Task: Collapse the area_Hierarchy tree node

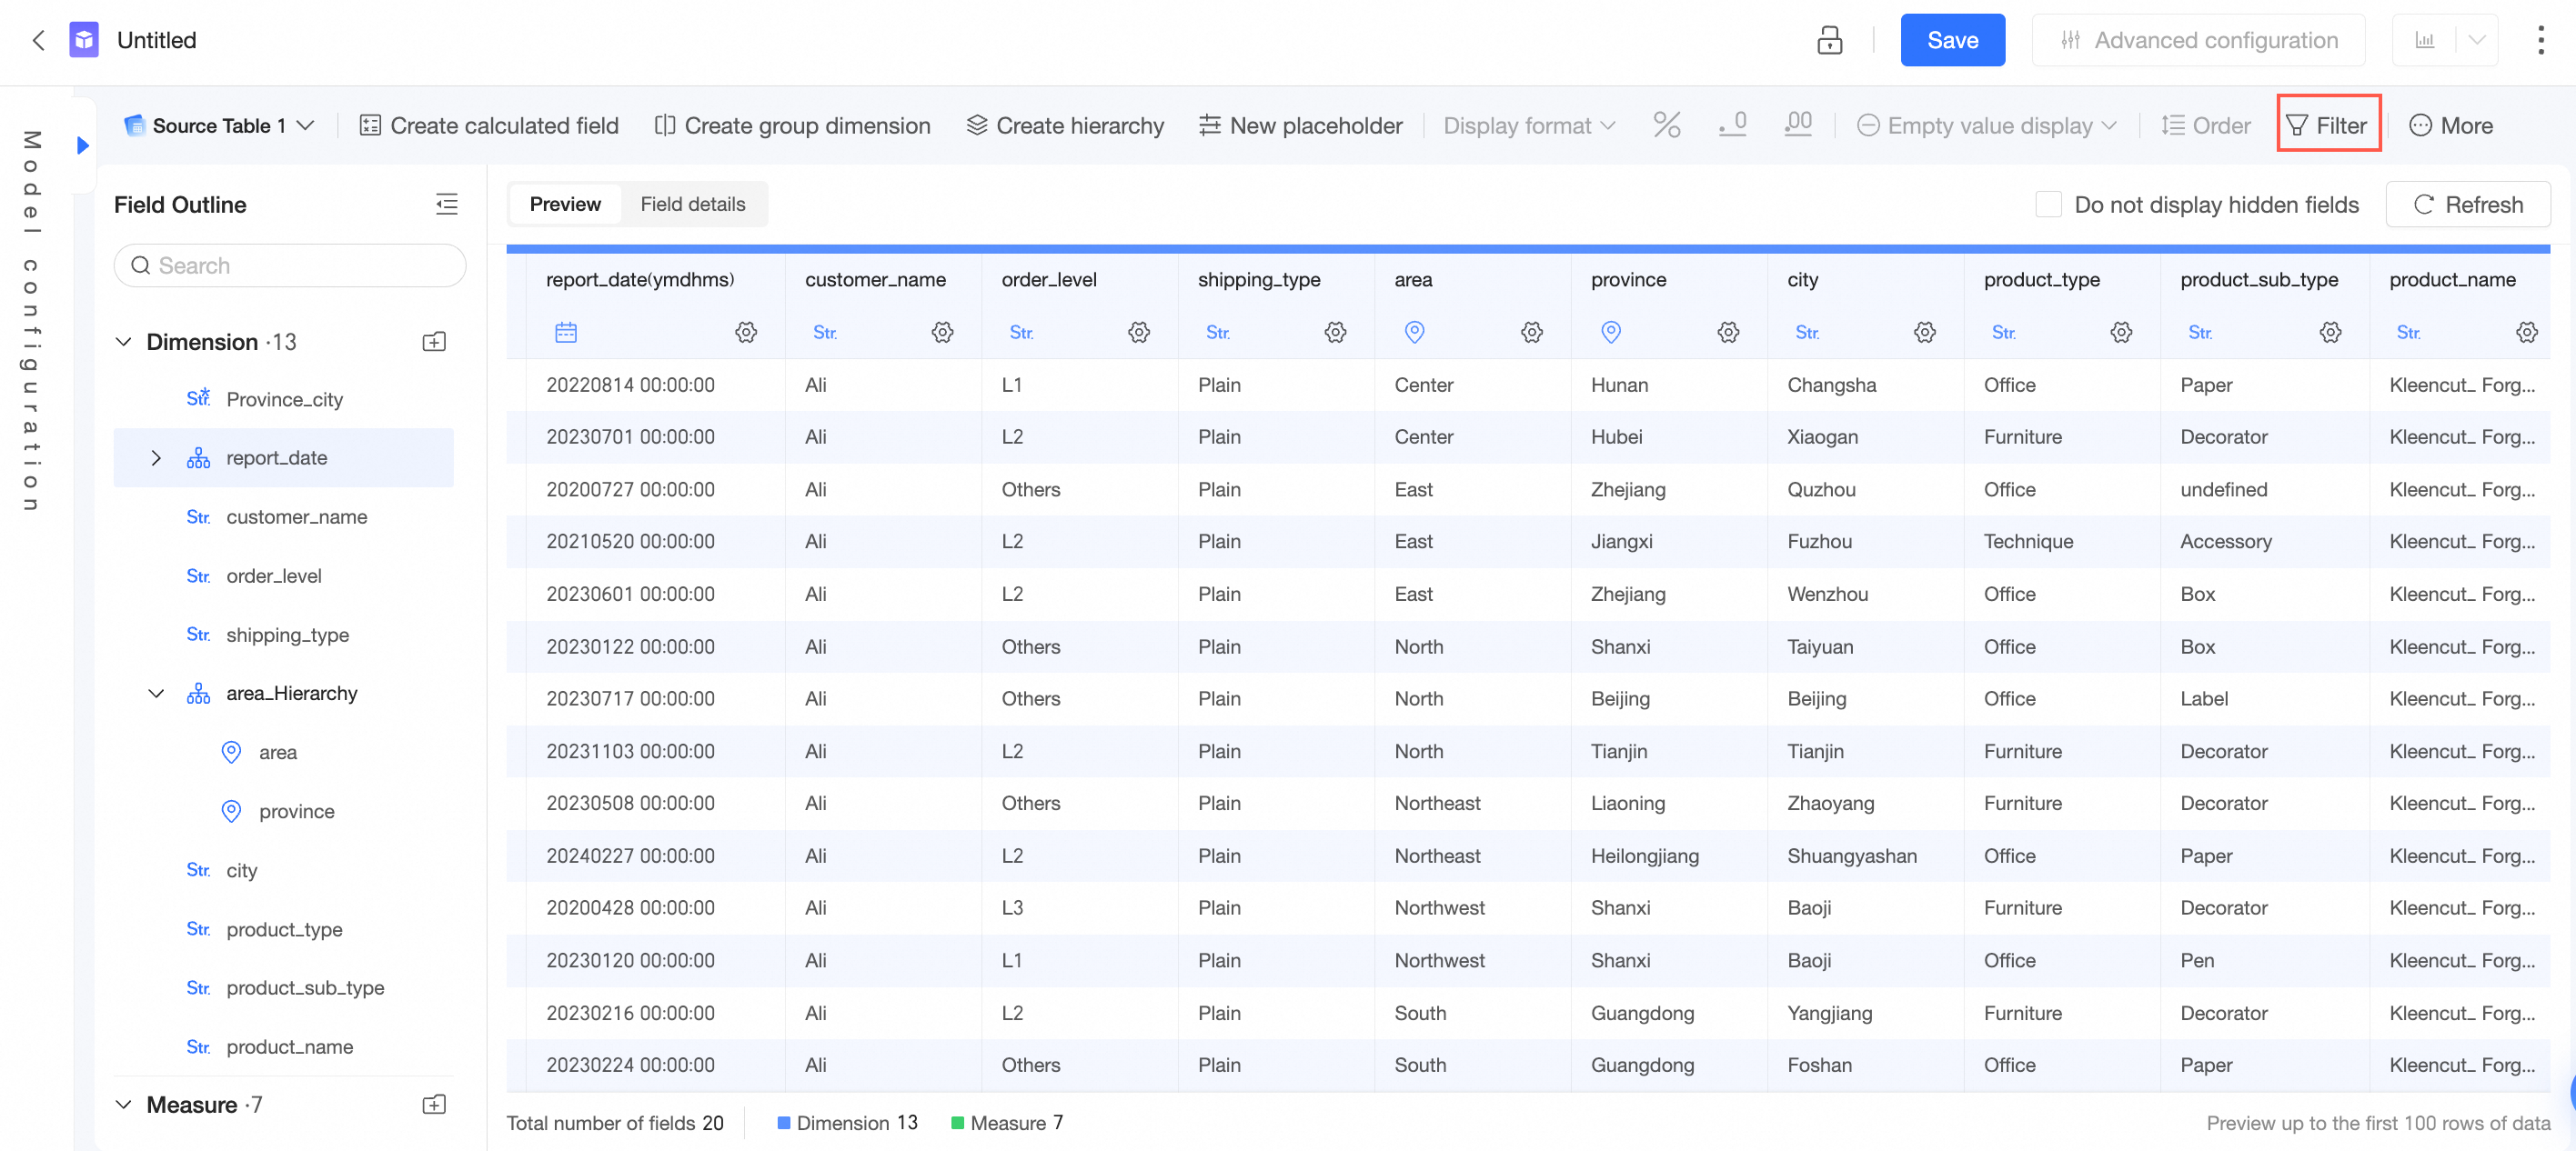Action: pyautogui.click(x=156, y=694)
